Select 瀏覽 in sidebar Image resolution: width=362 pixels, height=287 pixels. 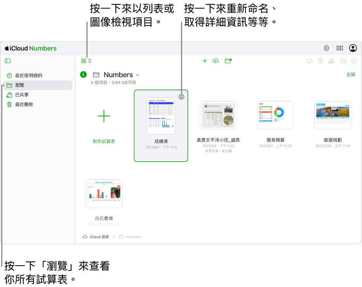[x=38, y=85]
